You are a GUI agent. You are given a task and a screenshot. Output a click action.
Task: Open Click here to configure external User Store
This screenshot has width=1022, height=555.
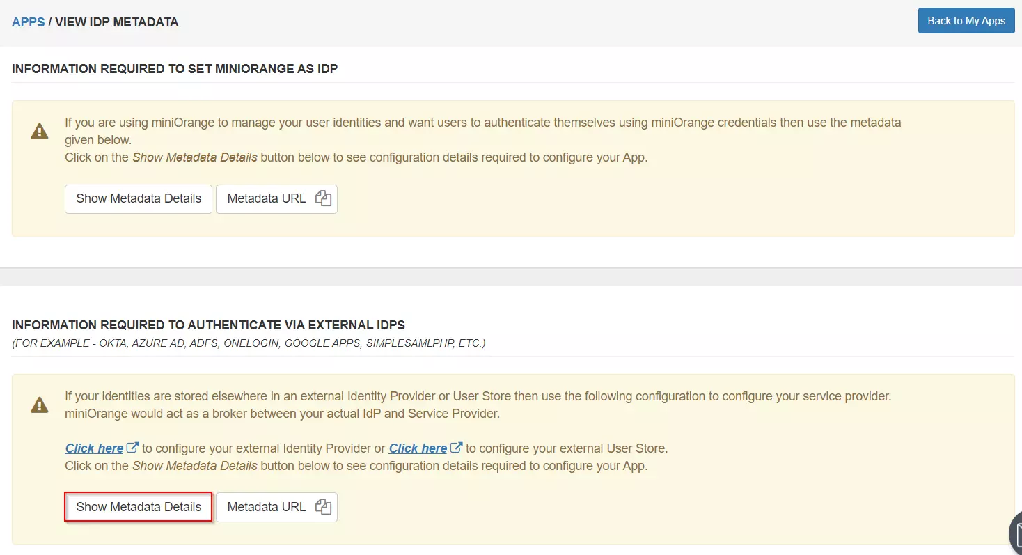pos(417,448)
